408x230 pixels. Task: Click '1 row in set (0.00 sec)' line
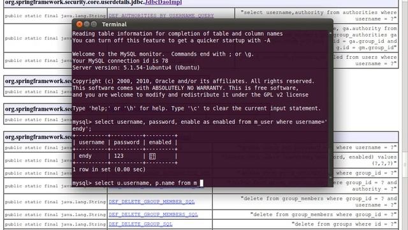(x=109, y=169)
